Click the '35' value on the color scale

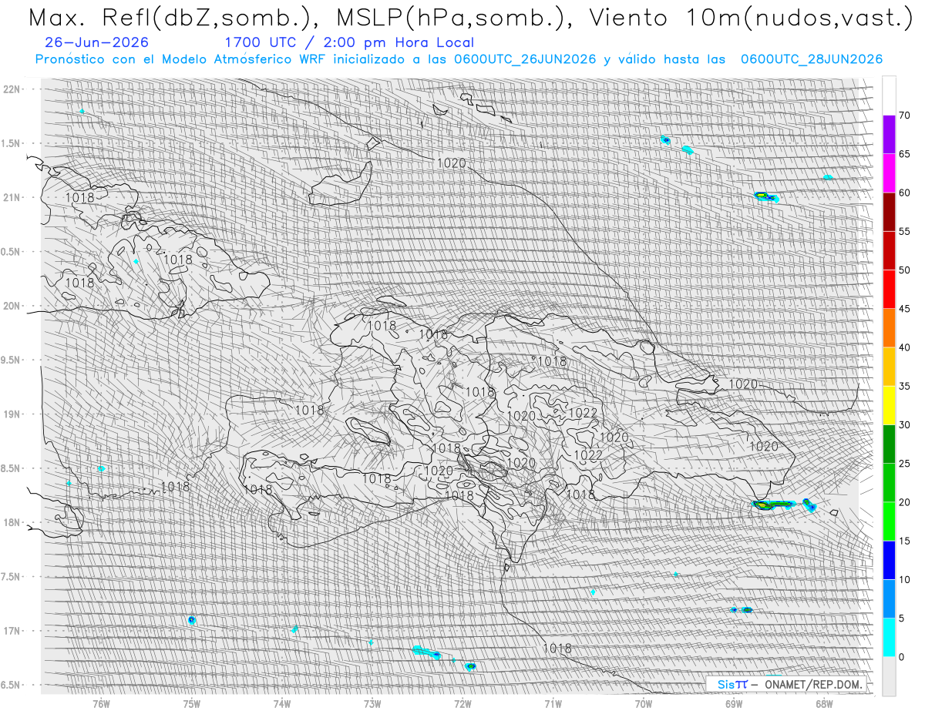905,386
